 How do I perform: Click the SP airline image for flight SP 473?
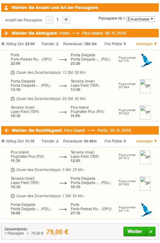pyautogui.click(x=145, y=157)
